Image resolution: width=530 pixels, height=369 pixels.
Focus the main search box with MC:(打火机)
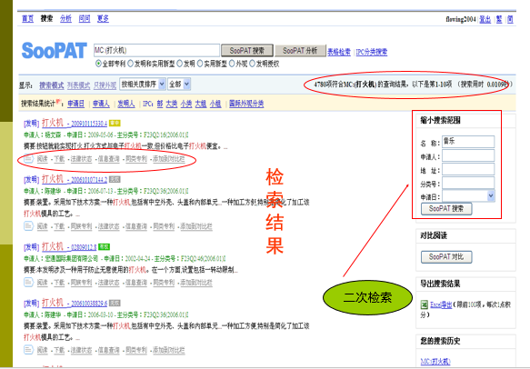click(x=156, y=50)
